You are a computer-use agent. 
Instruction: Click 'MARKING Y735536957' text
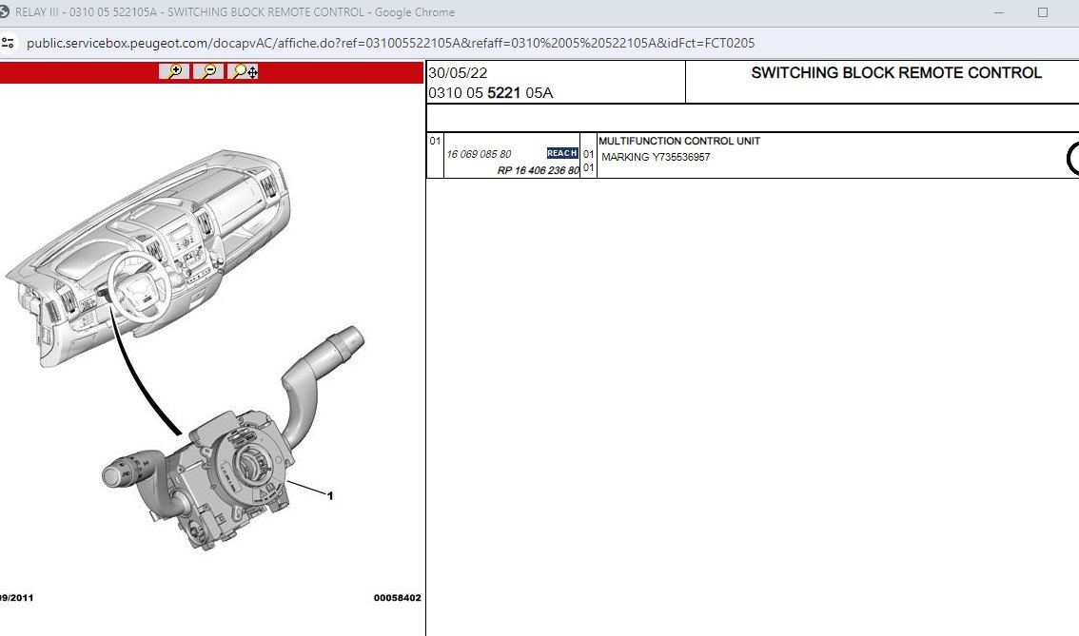(656, 157)
